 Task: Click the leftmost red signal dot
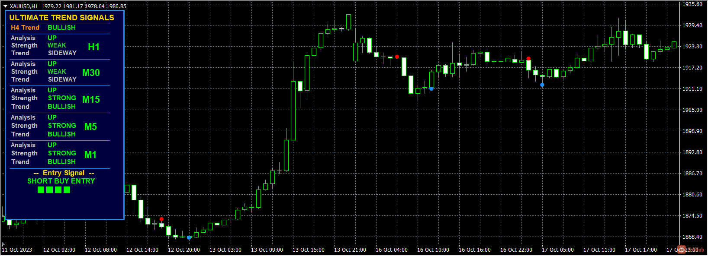pos(161,219)
